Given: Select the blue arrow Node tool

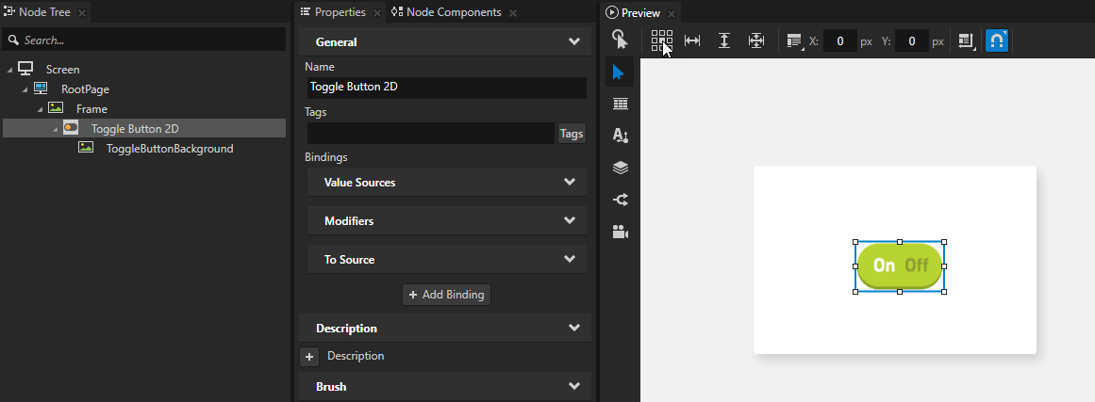Looking at the screenshot, I should pos(620,72).
